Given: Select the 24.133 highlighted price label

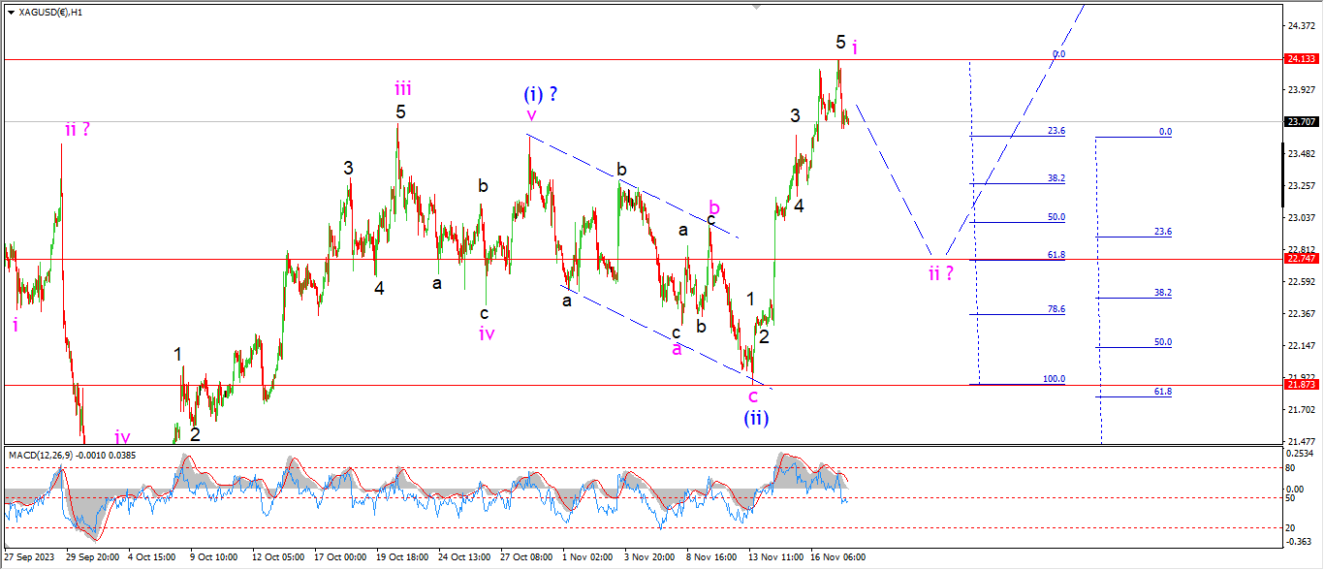Looking at the screenshot, I should click(x=1300, y=59).
